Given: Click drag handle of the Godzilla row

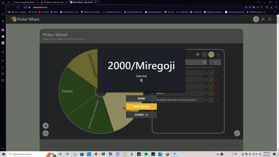Looking at the screenshot, I should [x=207, y=100].
